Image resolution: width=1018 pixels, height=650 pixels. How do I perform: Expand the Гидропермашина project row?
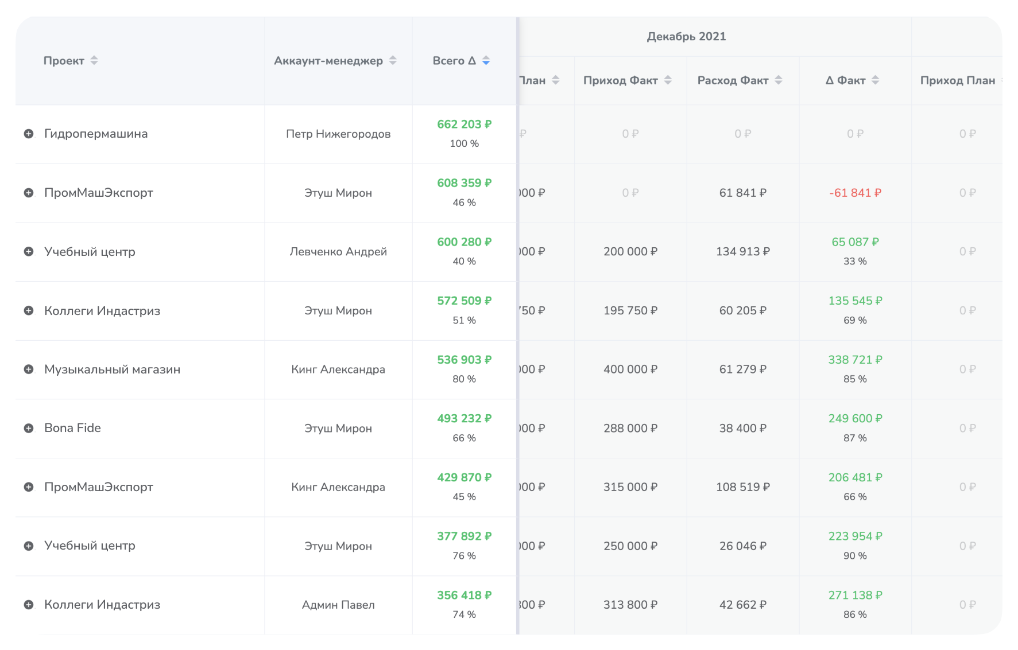tap(29, 134)
